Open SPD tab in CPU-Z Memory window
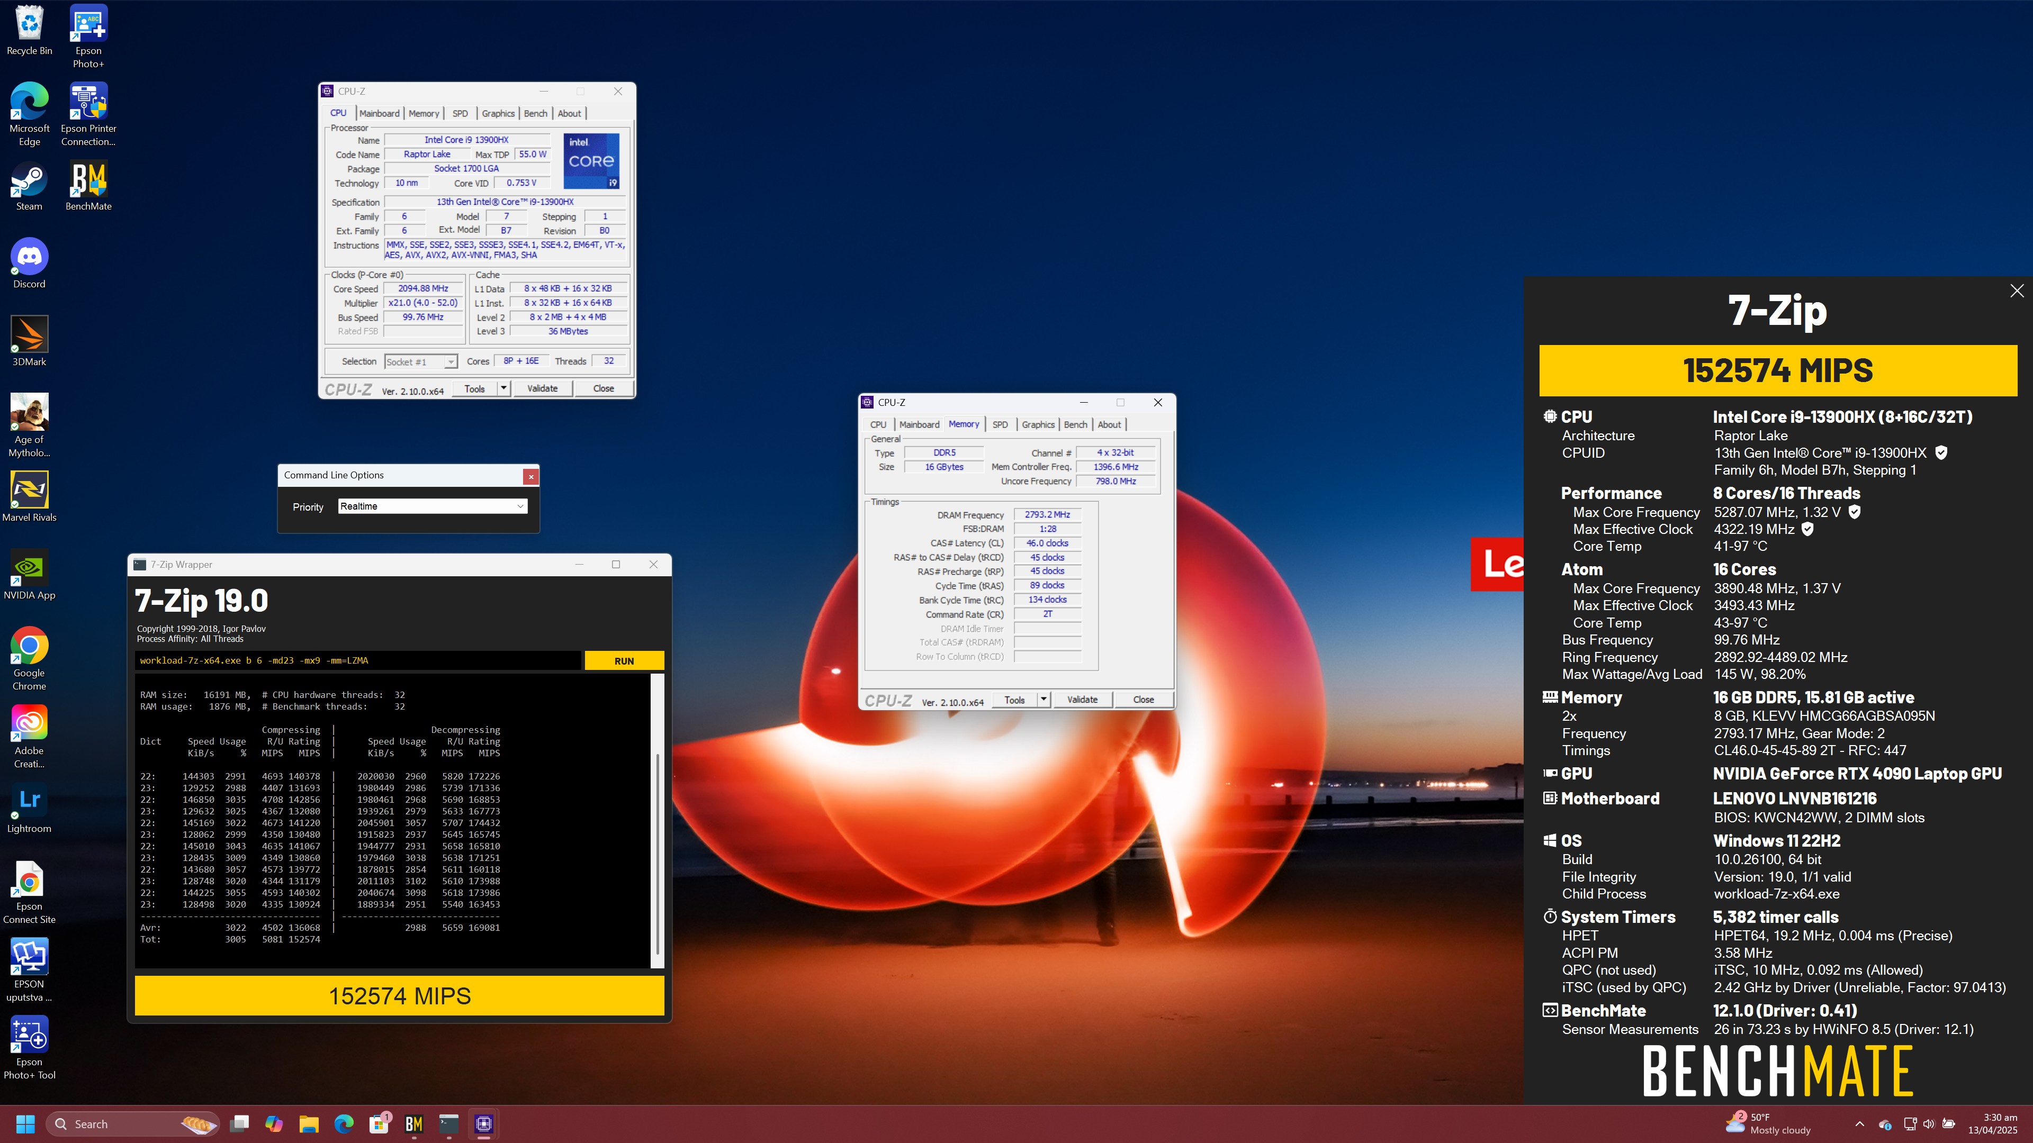The height and width of the screenshot is (1143, 2033). coord(1000,424)
